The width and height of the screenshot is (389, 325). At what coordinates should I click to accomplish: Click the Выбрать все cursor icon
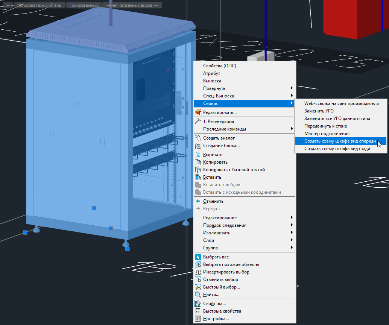click(x=198, y=257)
